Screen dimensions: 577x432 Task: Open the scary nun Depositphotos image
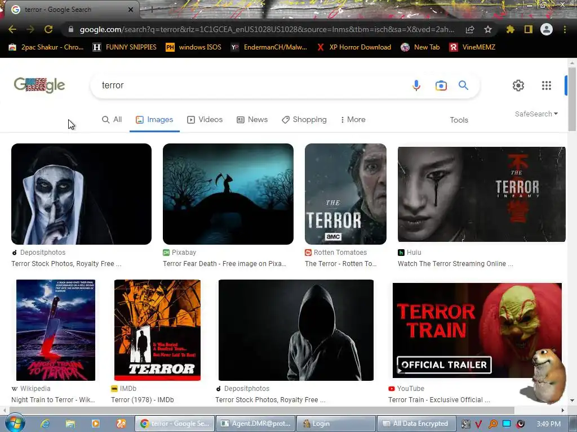click(x=81, y=194)
